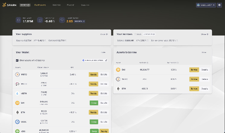Click the '1,086.13' WBTC wallet balance
This screenshot has width=225, height=133.
tap(44, 73)
